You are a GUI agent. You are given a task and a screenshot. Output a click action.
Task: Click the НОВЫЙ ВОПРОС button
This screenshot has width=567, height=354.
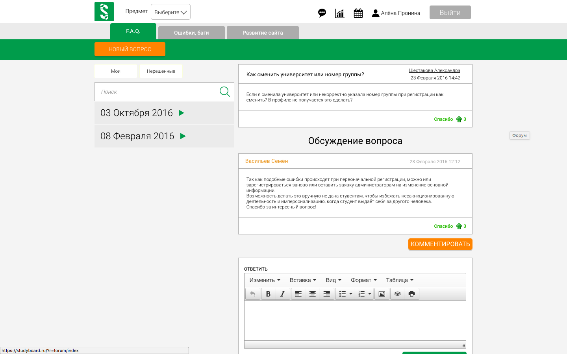[x=130, y=49]
